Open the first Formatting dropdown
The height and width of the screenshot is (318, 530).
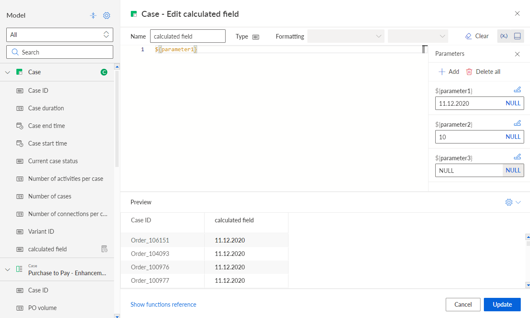tap(346, 36)
